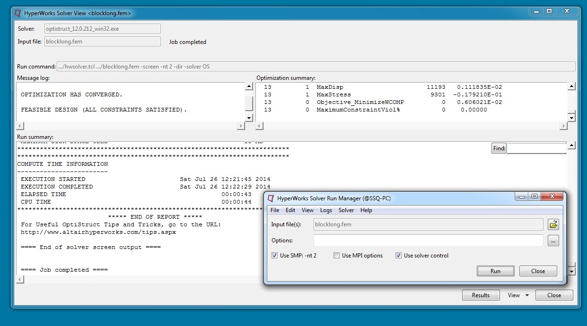Open Edit menu in Run Manager

(290, 210)
